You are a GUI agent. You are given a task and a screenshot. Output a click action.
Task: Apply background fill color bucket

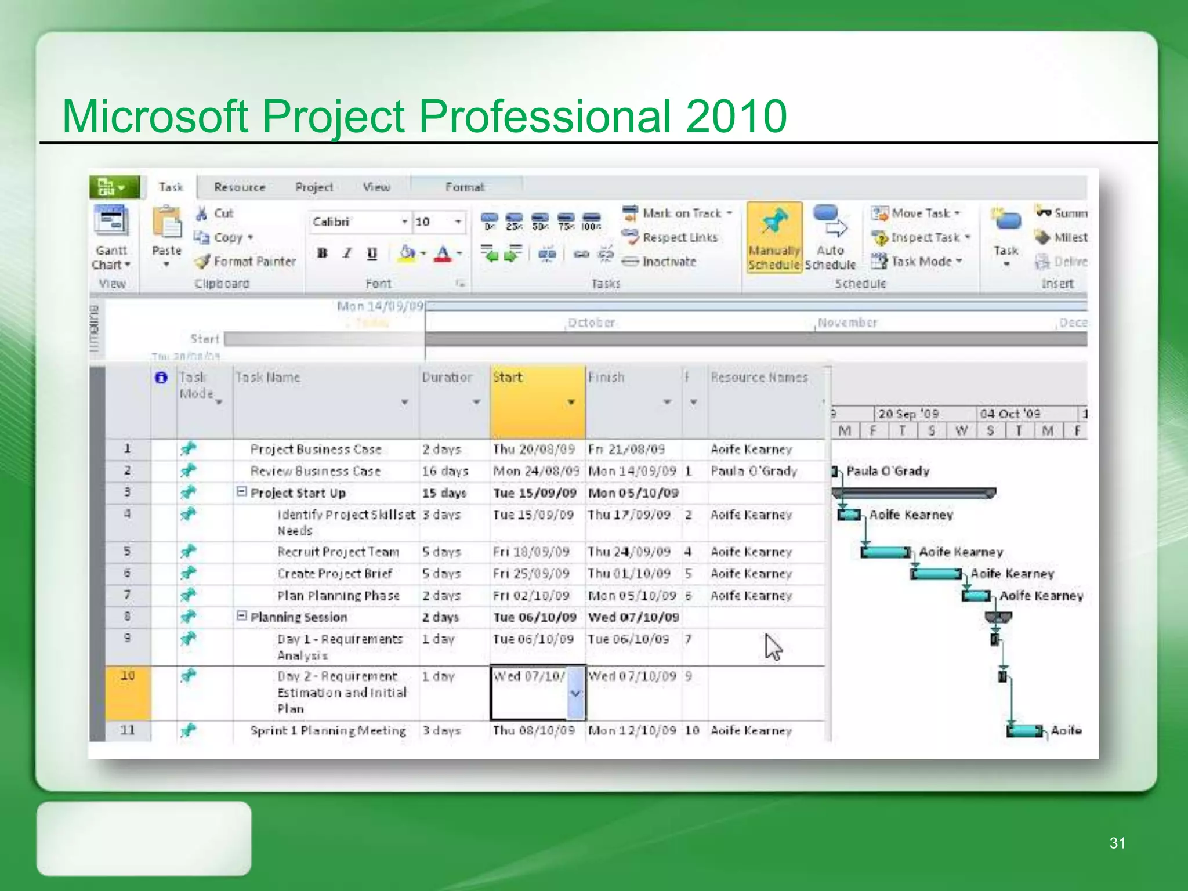(x=407, y=253)
